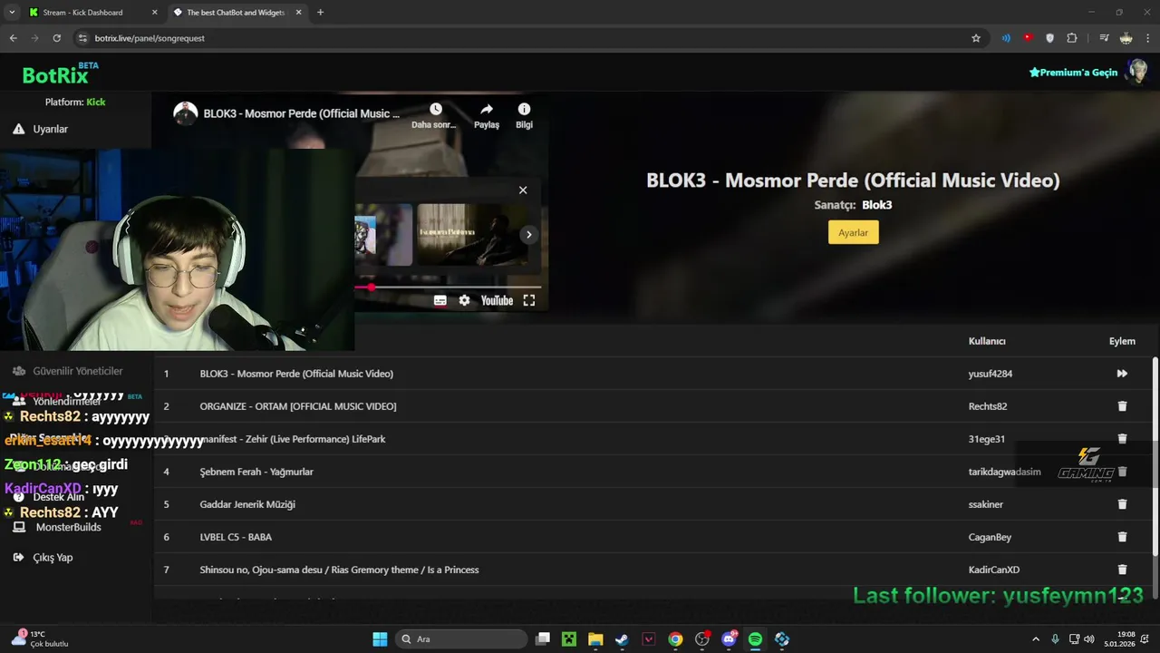Image resolution: width=1160 pixels, height=653 pixels.
Task: Click username yusuf4284 in queue
Action: click(991, 374)
